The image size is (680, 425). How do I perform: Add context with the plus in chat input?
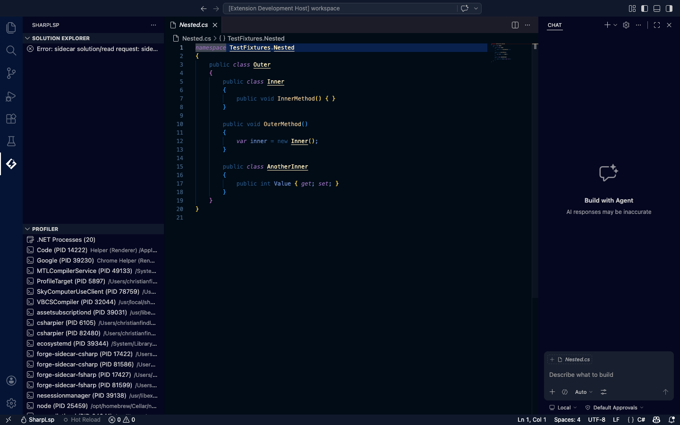pos(552,392)
